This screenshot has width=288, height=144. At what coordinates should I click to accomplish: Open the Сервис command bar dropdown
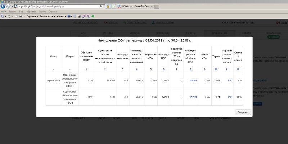tap(61, 16)
